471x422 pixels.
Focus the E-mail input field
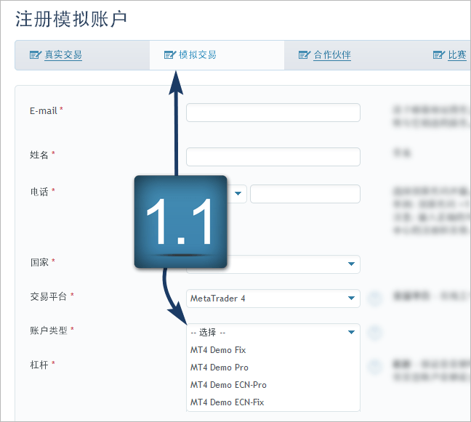point(273,113)
